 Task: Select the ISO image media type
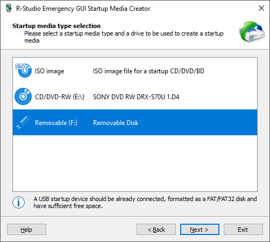pyautogui.click(x=135, y=71)
